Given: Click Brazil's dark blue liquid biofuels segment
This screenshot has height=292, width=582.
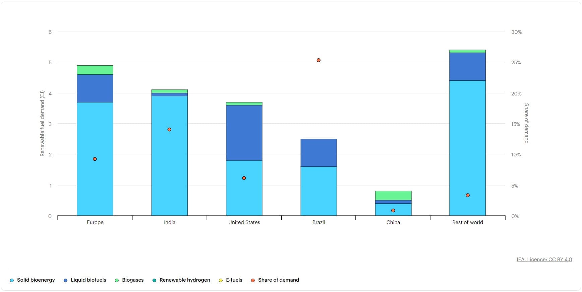Looking at the screenshot, I should pyautogui.click(x=318, y=153).
